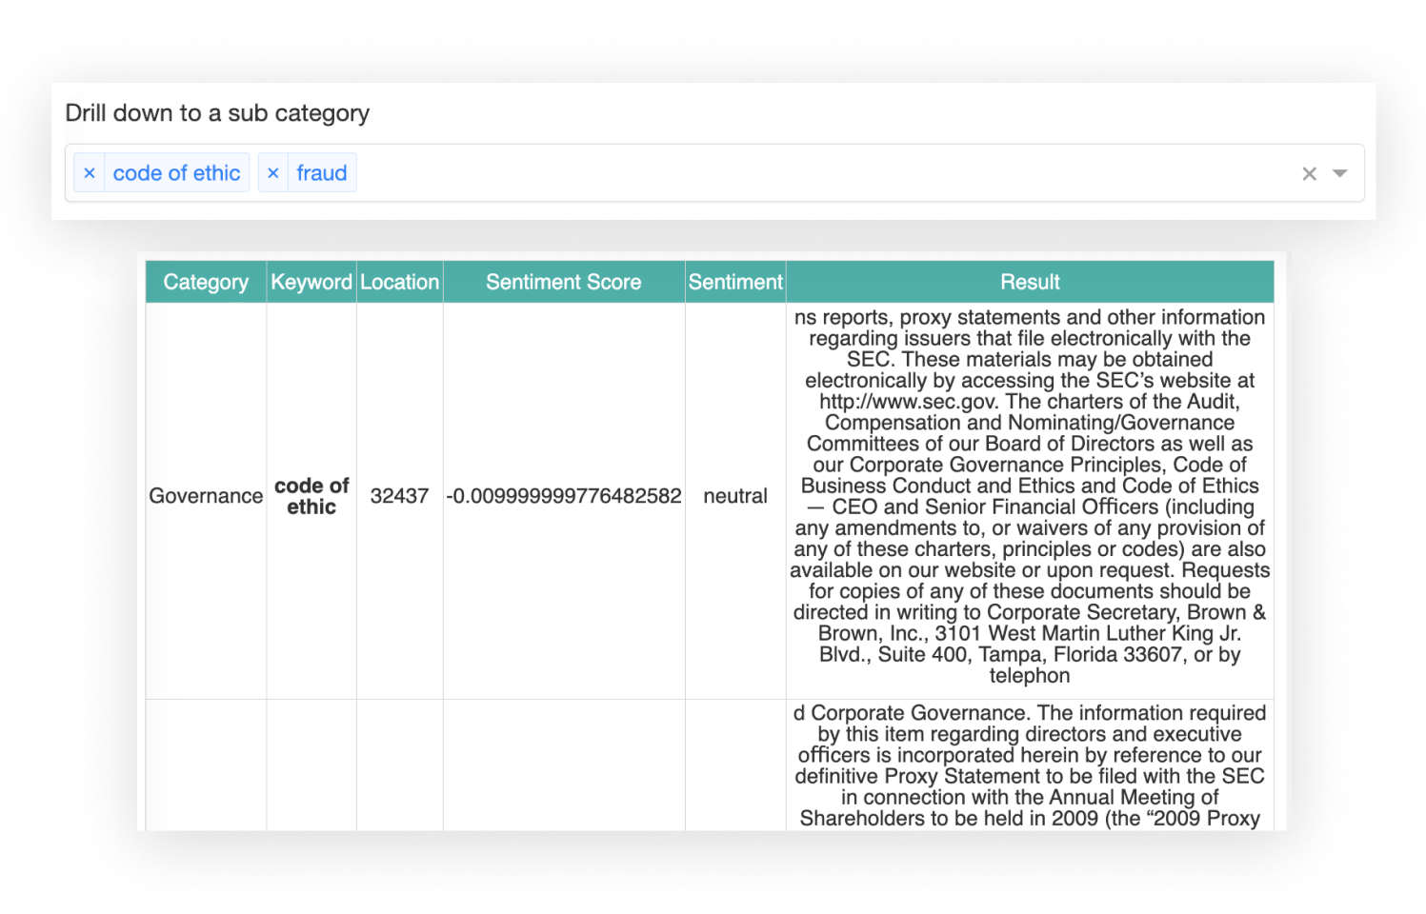Click the Category column header
The image size is (1426, 914).
pos(206,282)
